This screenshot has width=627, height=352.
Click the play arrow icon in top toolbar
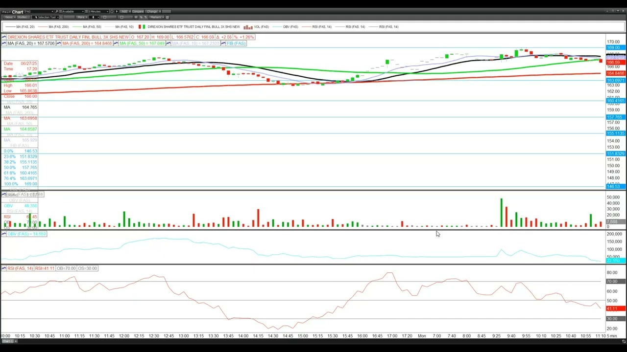click(117, 11)
